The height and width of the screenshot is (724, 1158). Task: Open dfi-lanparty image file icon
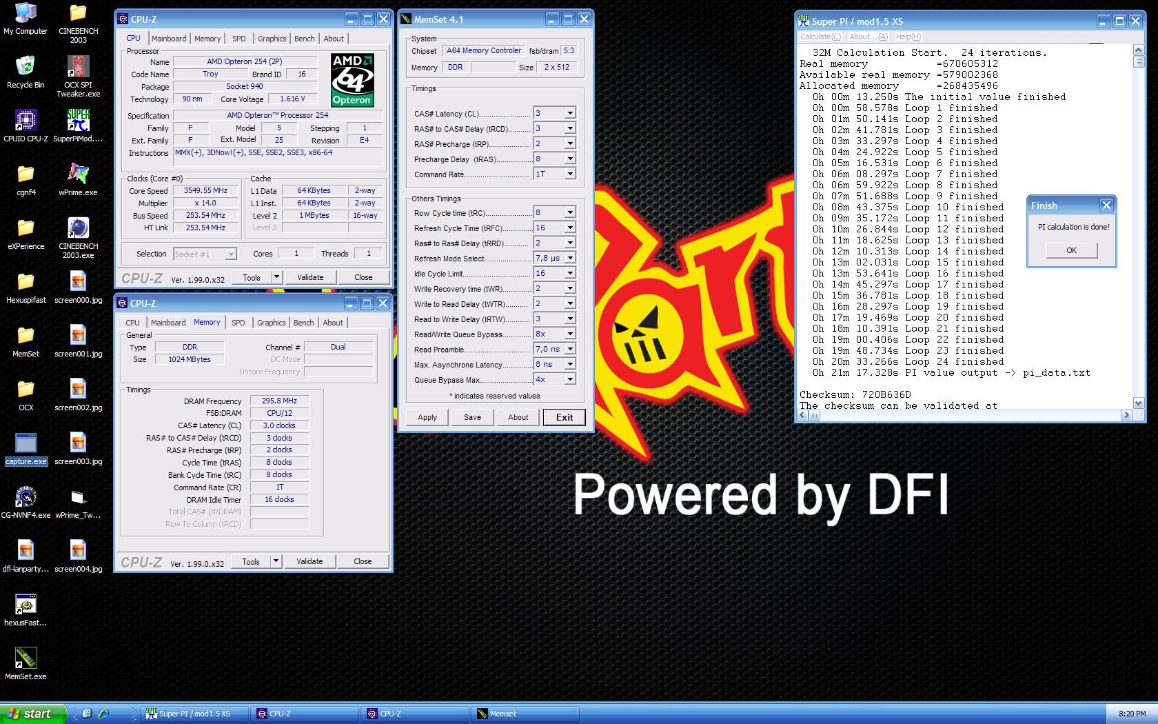pos(26,556)
